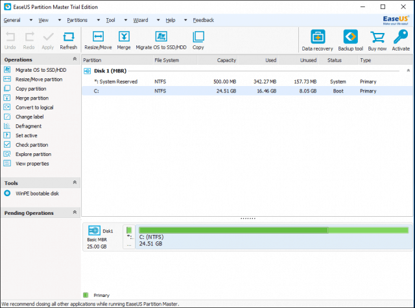This screenshot has height=308, width=415.
Task: Open the View menu dropdown arrow
Action: [x=59, y=20]
